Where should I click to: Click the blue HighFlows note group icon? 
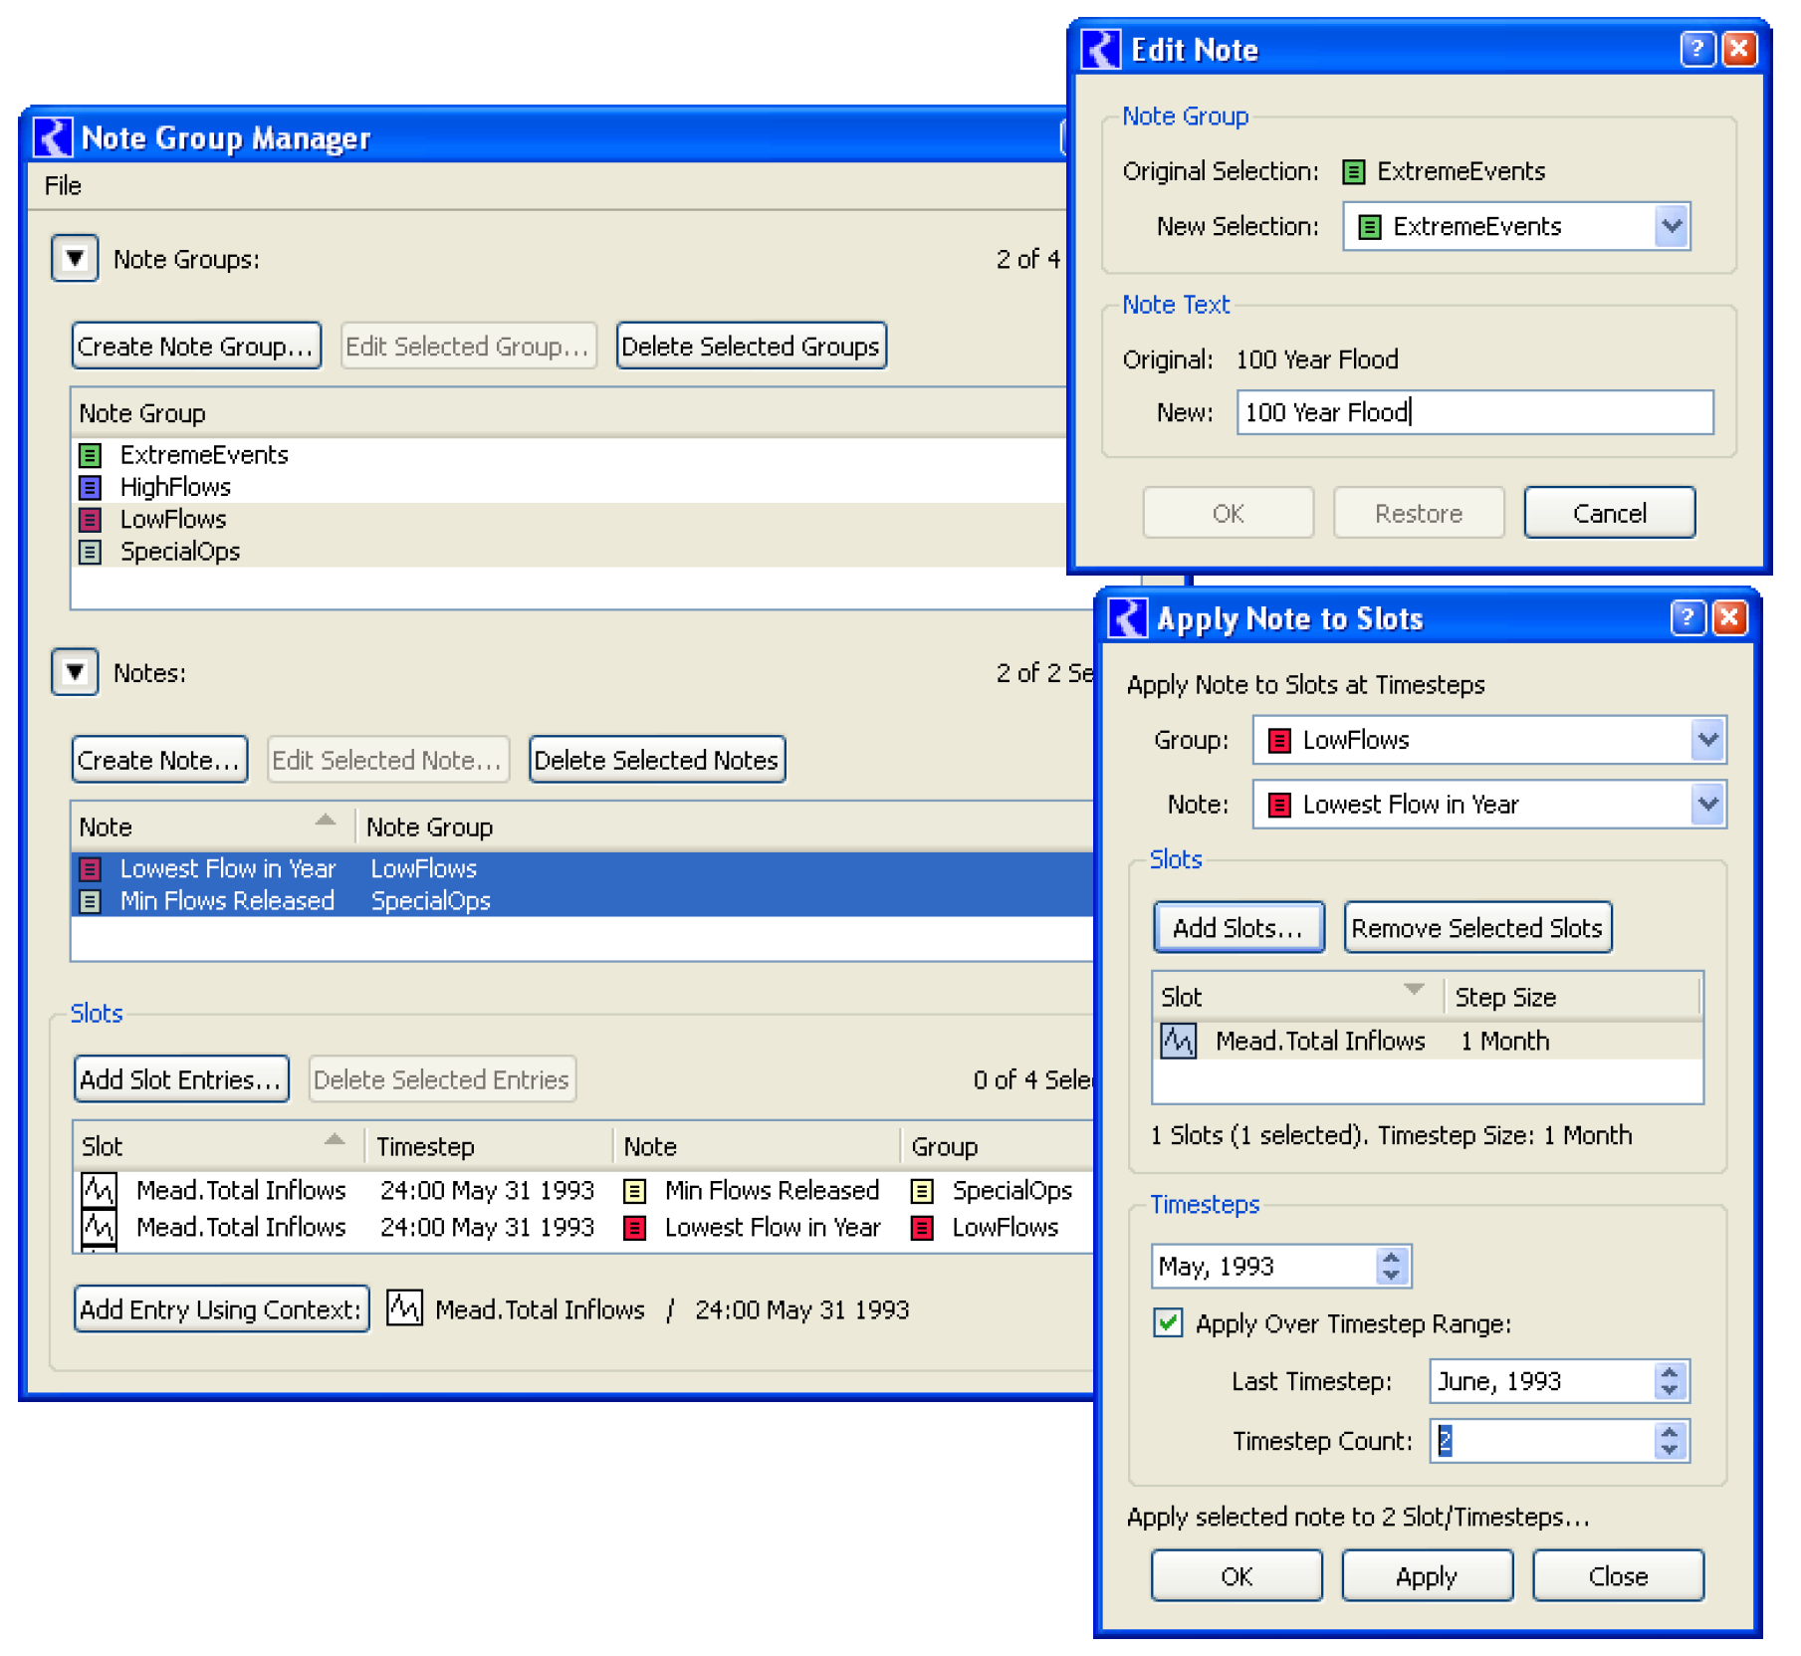(91, 488)
